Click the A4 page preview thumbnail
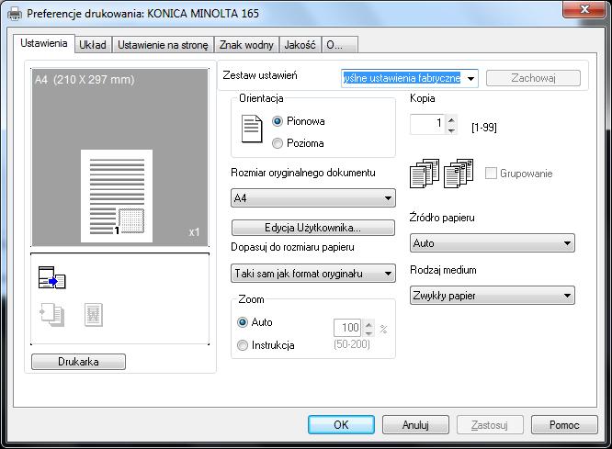Image resolution: width=612 pixels, height=449 pixels. (x=117, y=196)
